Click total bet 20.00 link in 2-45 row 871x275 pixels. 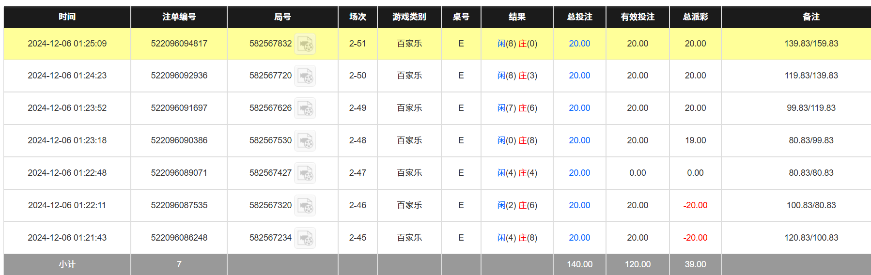(x=579, y=238)
